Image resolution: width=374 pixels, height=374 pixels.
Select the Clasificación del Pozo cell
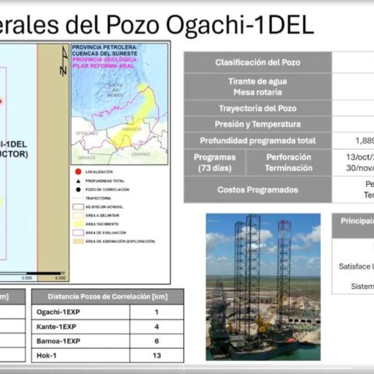258,62
